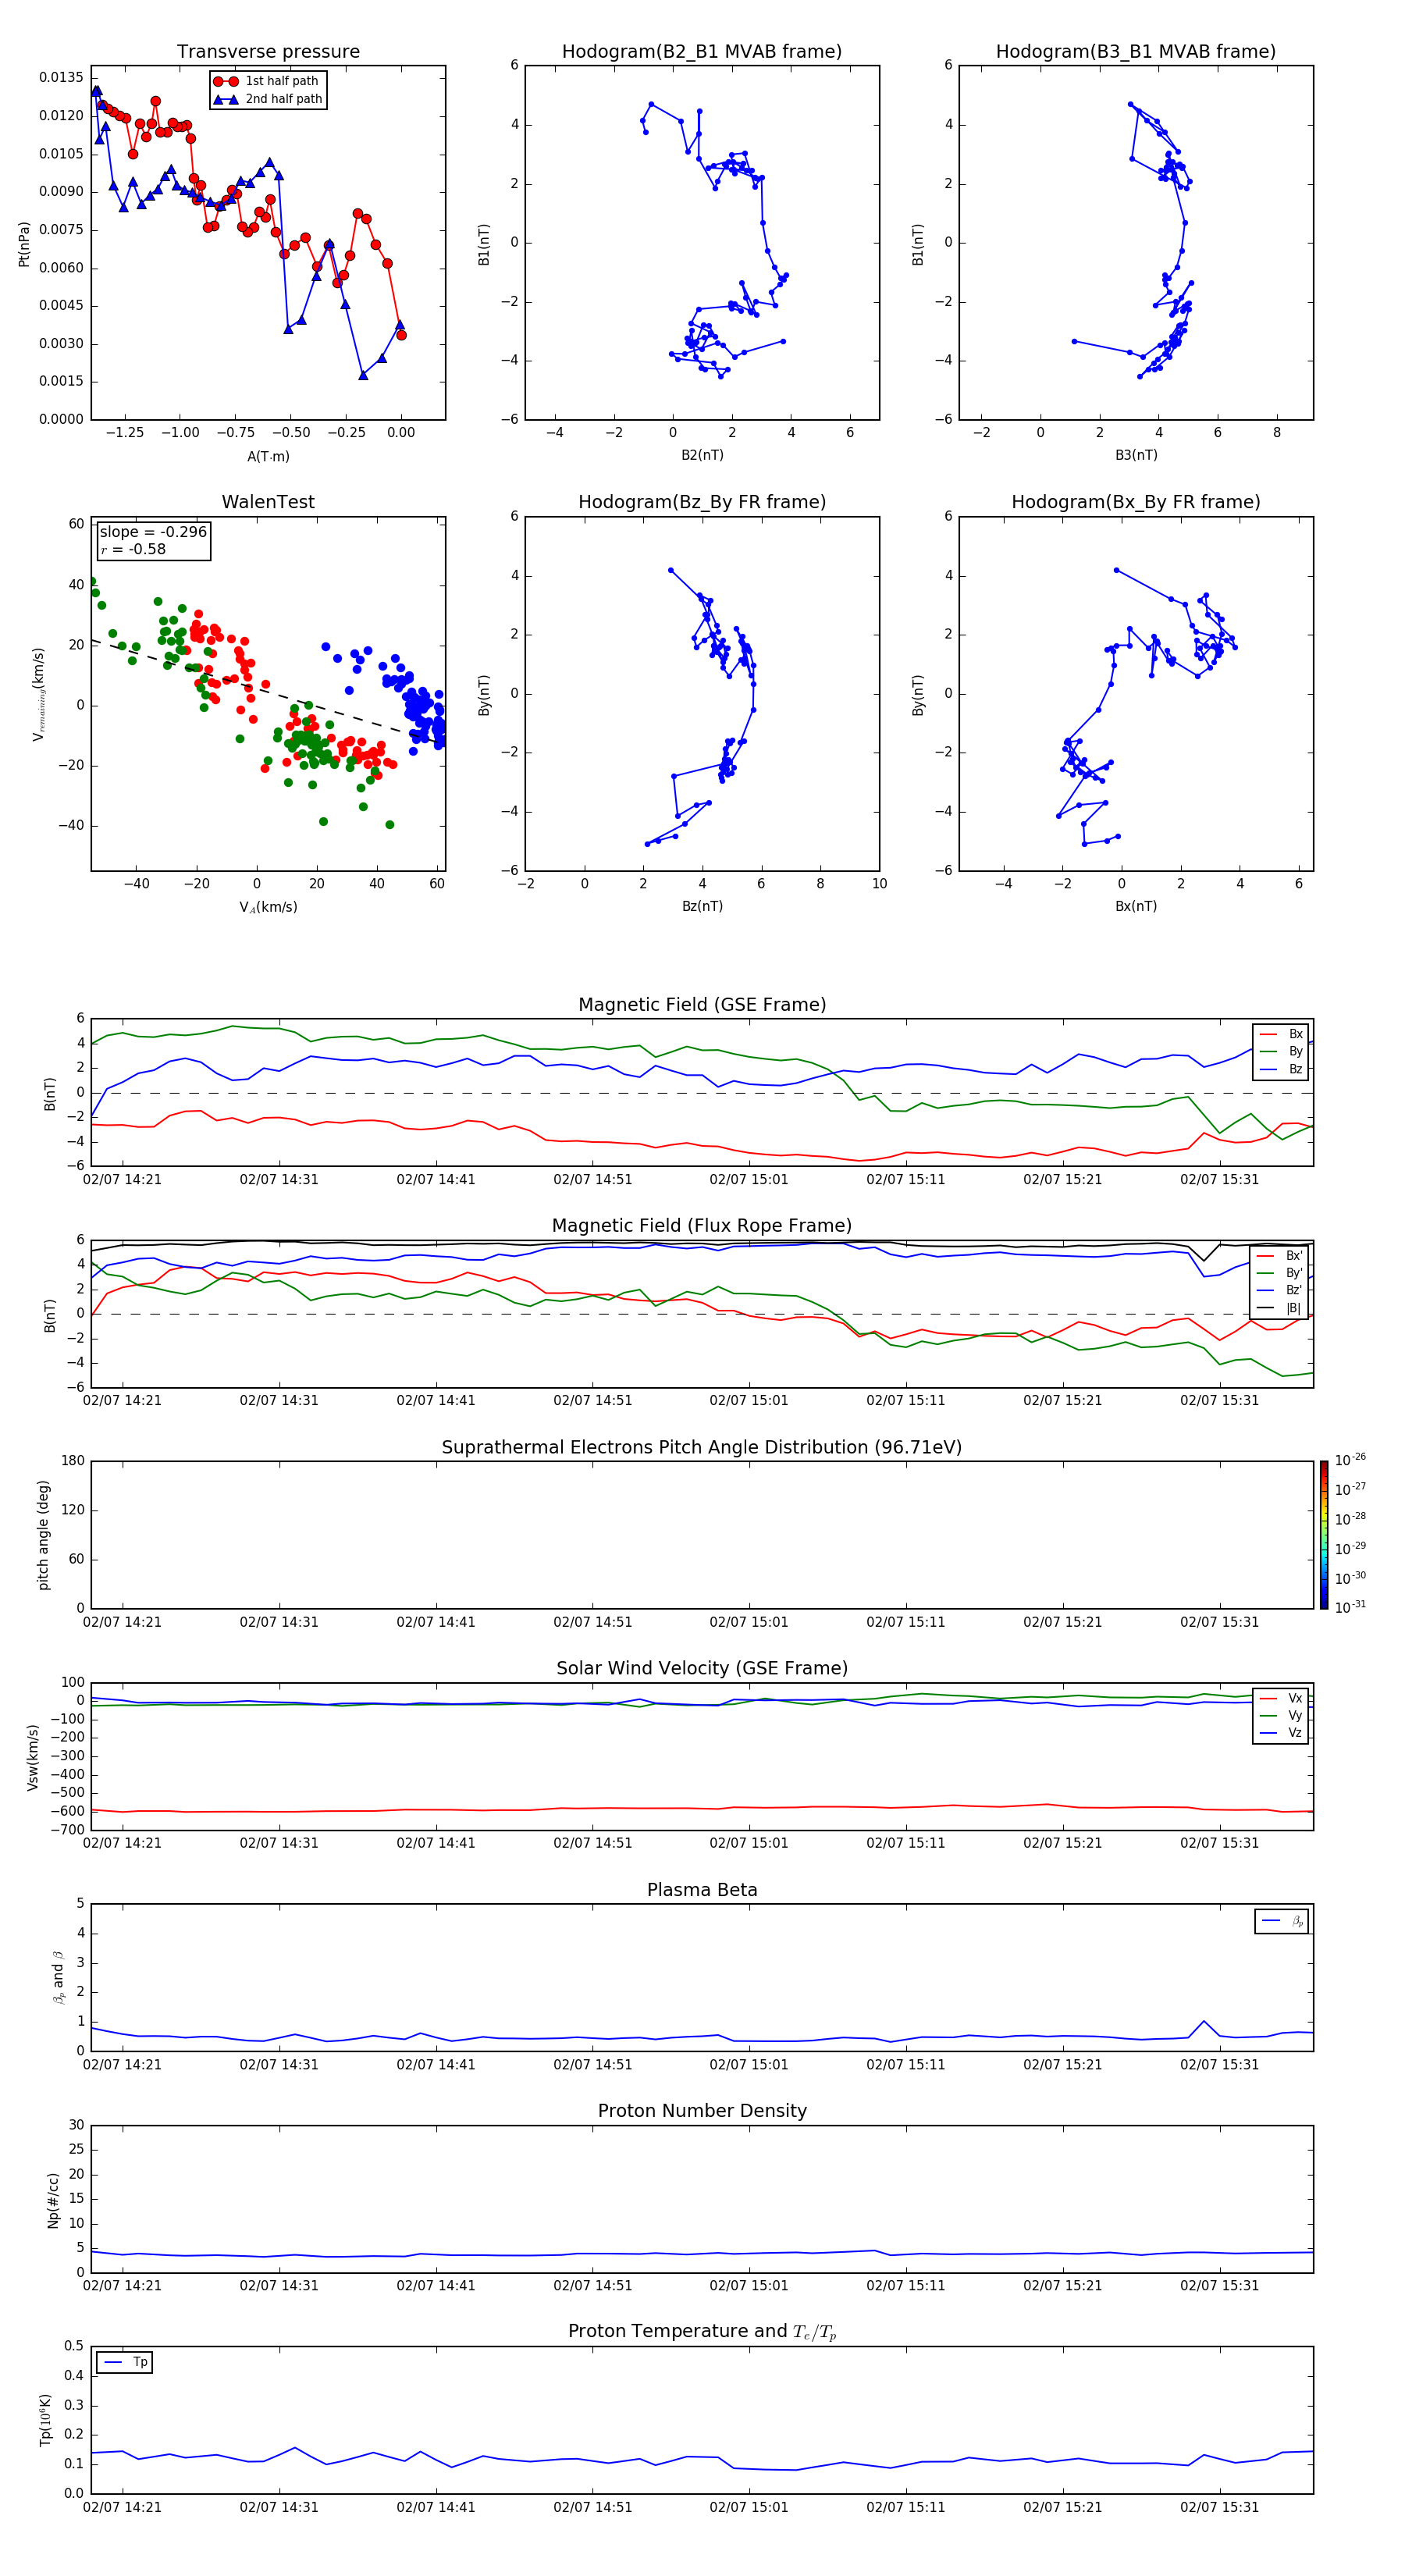Click the empty pitch angle distribution panel
Image resolution: width=1405 pixels, height=2576 pixels.
(x=702, y=1535)
